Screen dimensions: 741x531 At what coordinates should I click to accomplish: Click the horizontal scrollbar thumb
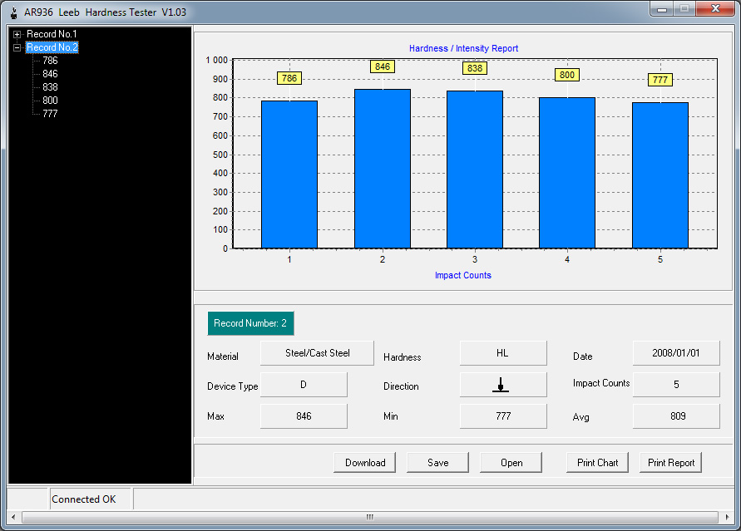[369, 517]
